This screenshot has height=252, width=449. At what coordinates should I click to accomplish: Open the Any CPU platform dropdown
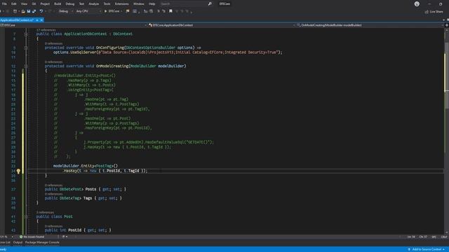88,11
